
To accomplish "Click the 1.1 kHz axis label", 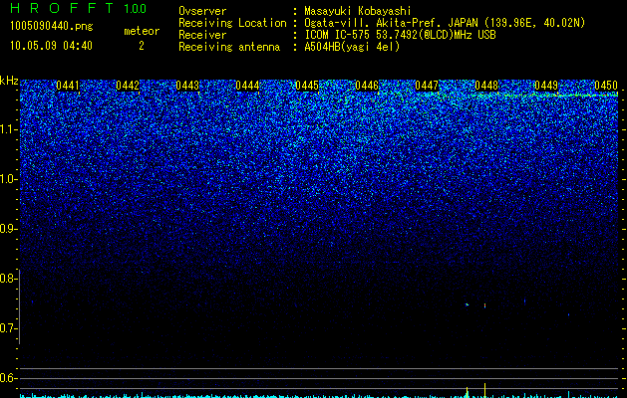I will coord(9,129).
